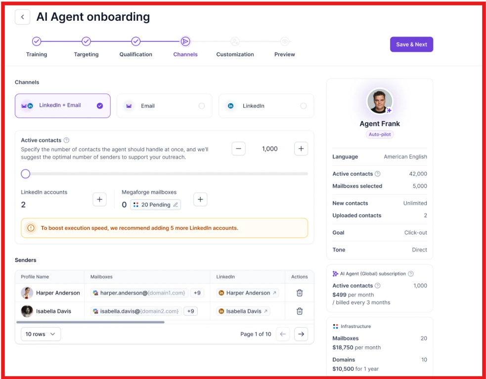Open the 10 rows per page dropdown
Viewport: 486px width, 379px height.
(x=40, y=334)
